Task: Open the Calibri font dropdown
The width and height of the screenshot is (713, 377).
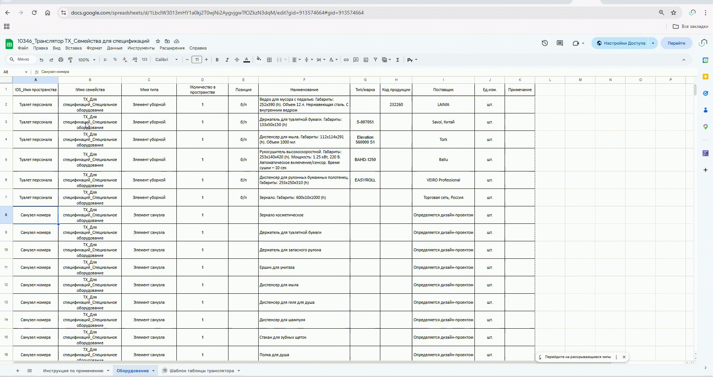Action: [166, 59]
